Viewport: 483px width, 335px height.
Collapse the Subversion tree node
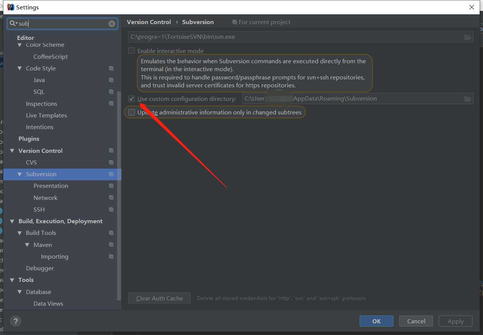20,174
